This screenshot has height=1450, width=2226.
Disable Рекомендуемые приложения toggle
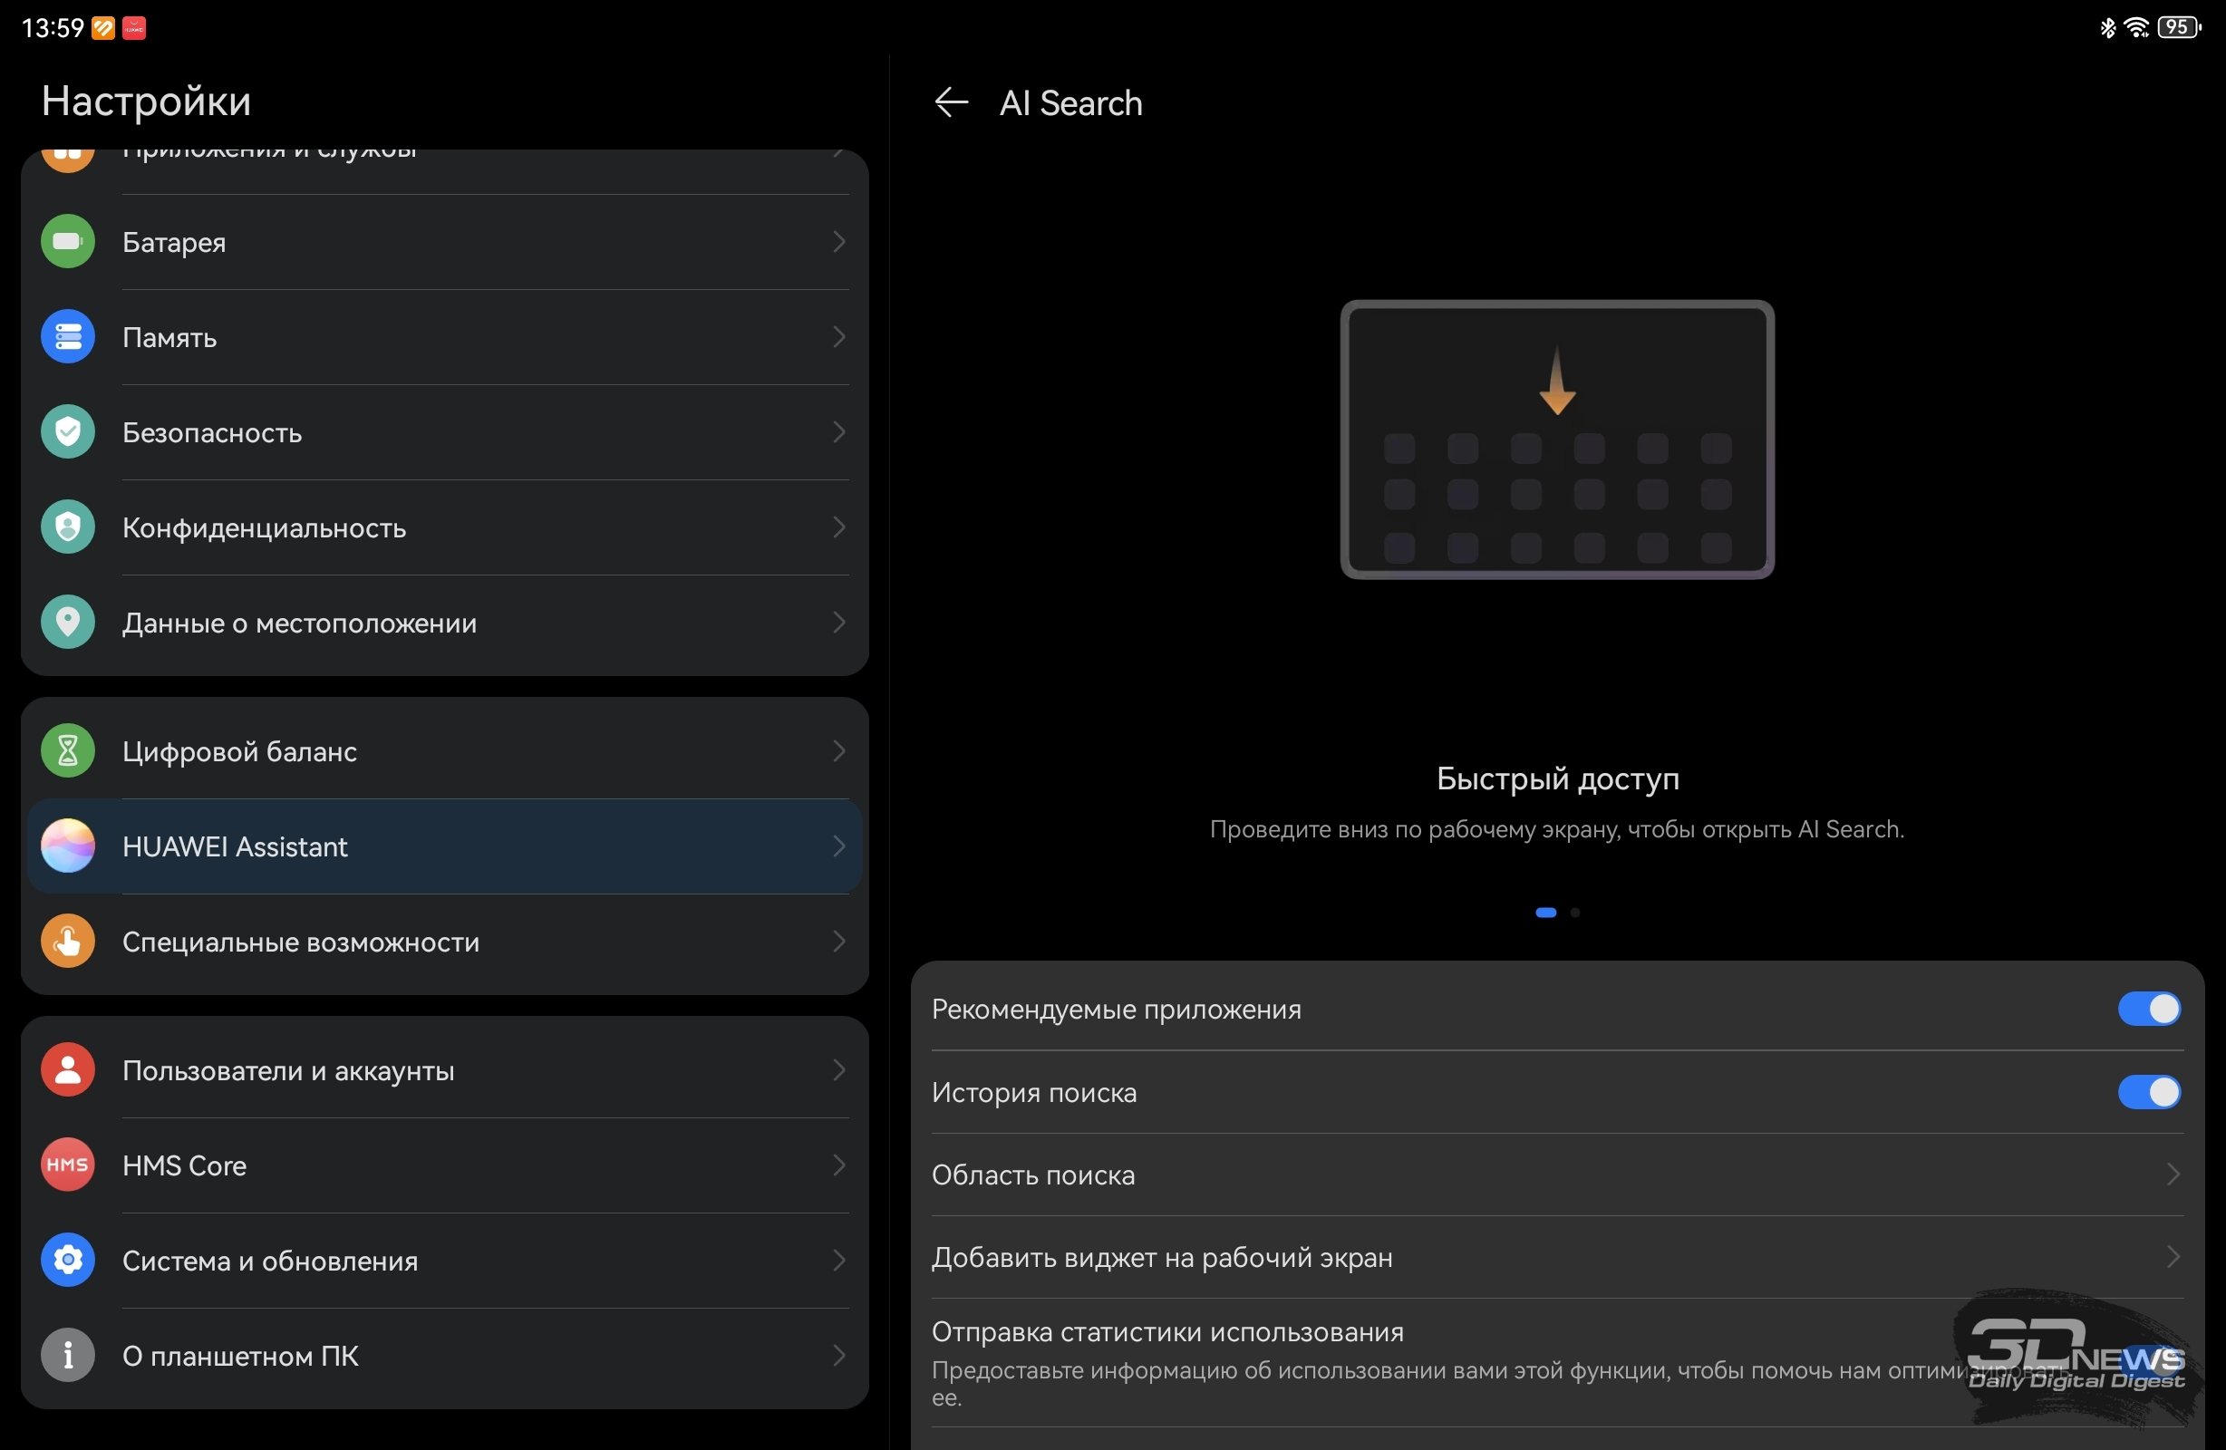click(x=2149, y=1010)
